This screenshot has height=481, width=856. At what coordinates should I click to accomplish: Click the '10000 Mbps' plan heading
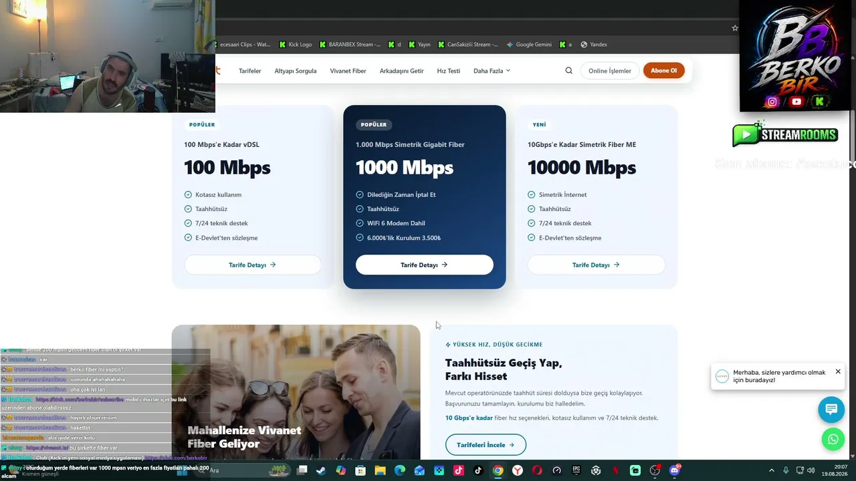pyautogui.click(x=582, y=167)
